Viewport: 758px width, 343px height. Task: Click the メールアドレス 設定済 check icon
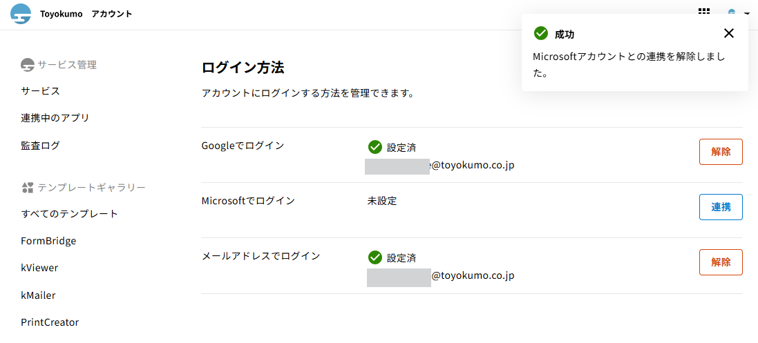click(x=375, y=257)
